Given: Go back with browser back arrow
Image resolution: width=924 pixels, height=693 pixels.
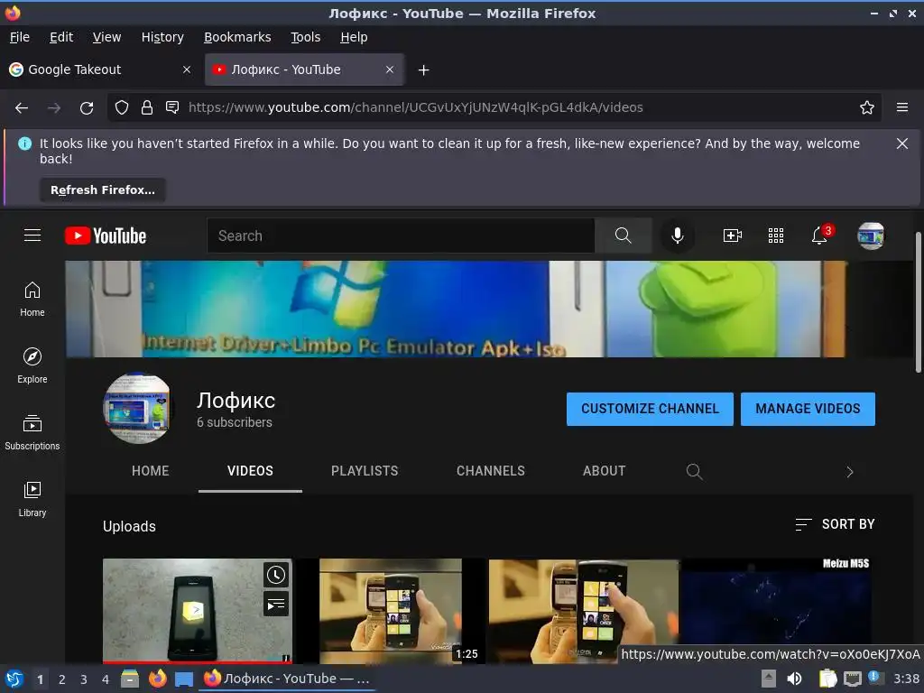Looking at the screenshot, I should pyautogui.click(x=22, y=108).
